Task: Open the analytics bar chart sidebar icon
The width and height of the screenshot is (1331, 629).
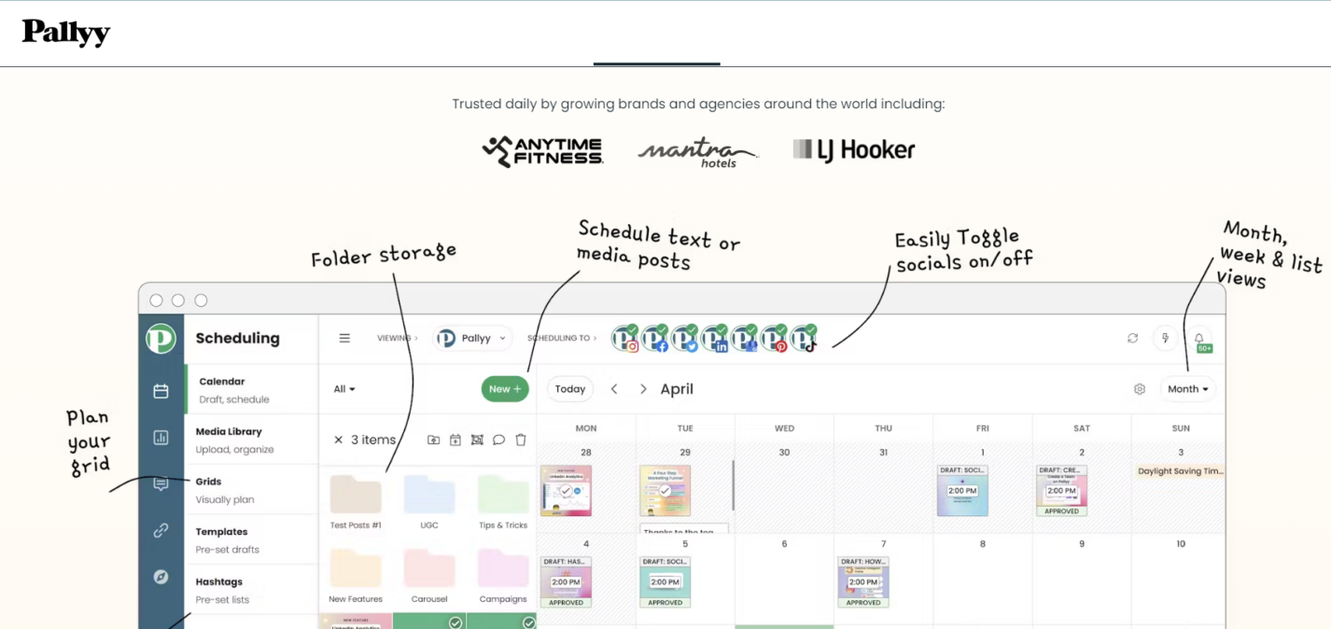Action: coord(161,438)
